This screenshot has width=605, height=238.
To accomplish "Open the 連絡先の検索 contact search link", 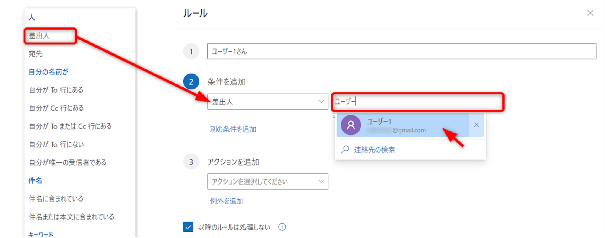I will pos(374,150).
